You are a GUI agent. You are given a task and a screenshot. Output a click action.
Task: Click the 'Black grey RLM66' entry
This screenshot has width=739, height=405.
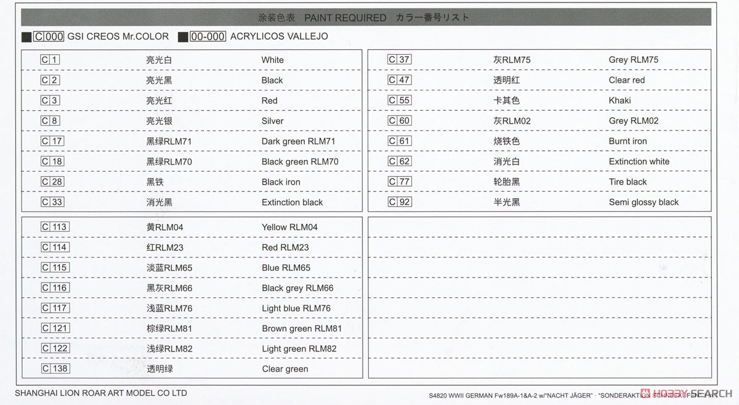click(297, 288)
